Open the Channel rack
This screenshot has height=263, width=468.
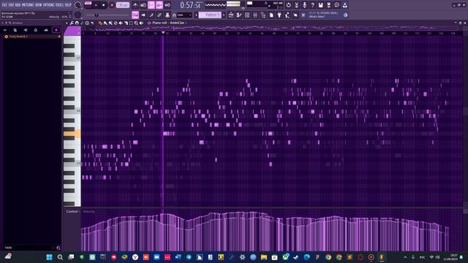(x=247, y=15)
